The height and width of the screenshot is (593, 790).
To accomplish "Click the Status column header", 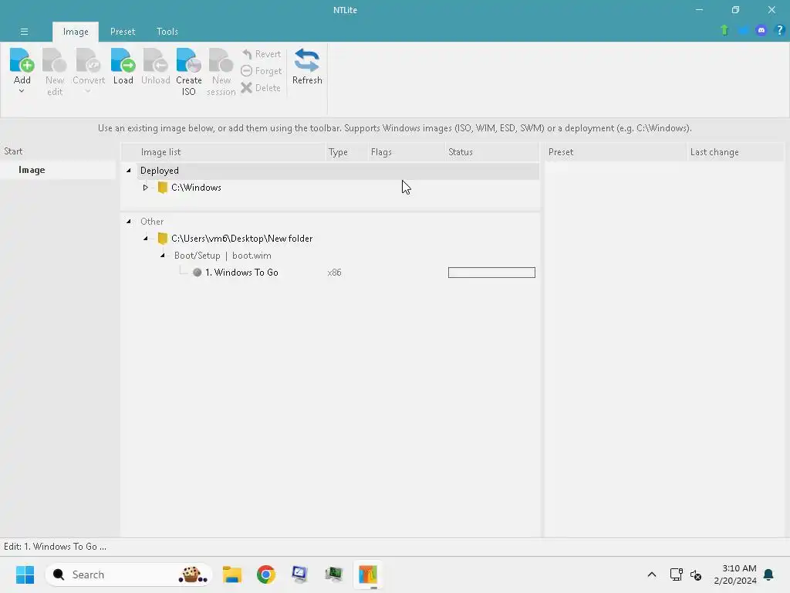I will click(x=492, y=152).
